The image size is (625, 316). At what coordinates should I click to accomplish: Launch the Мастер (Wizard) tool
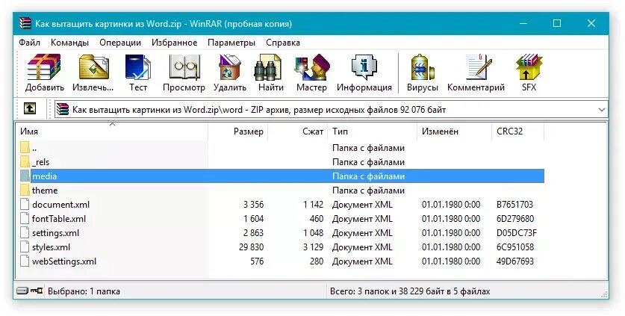click(x=311, y=73)
